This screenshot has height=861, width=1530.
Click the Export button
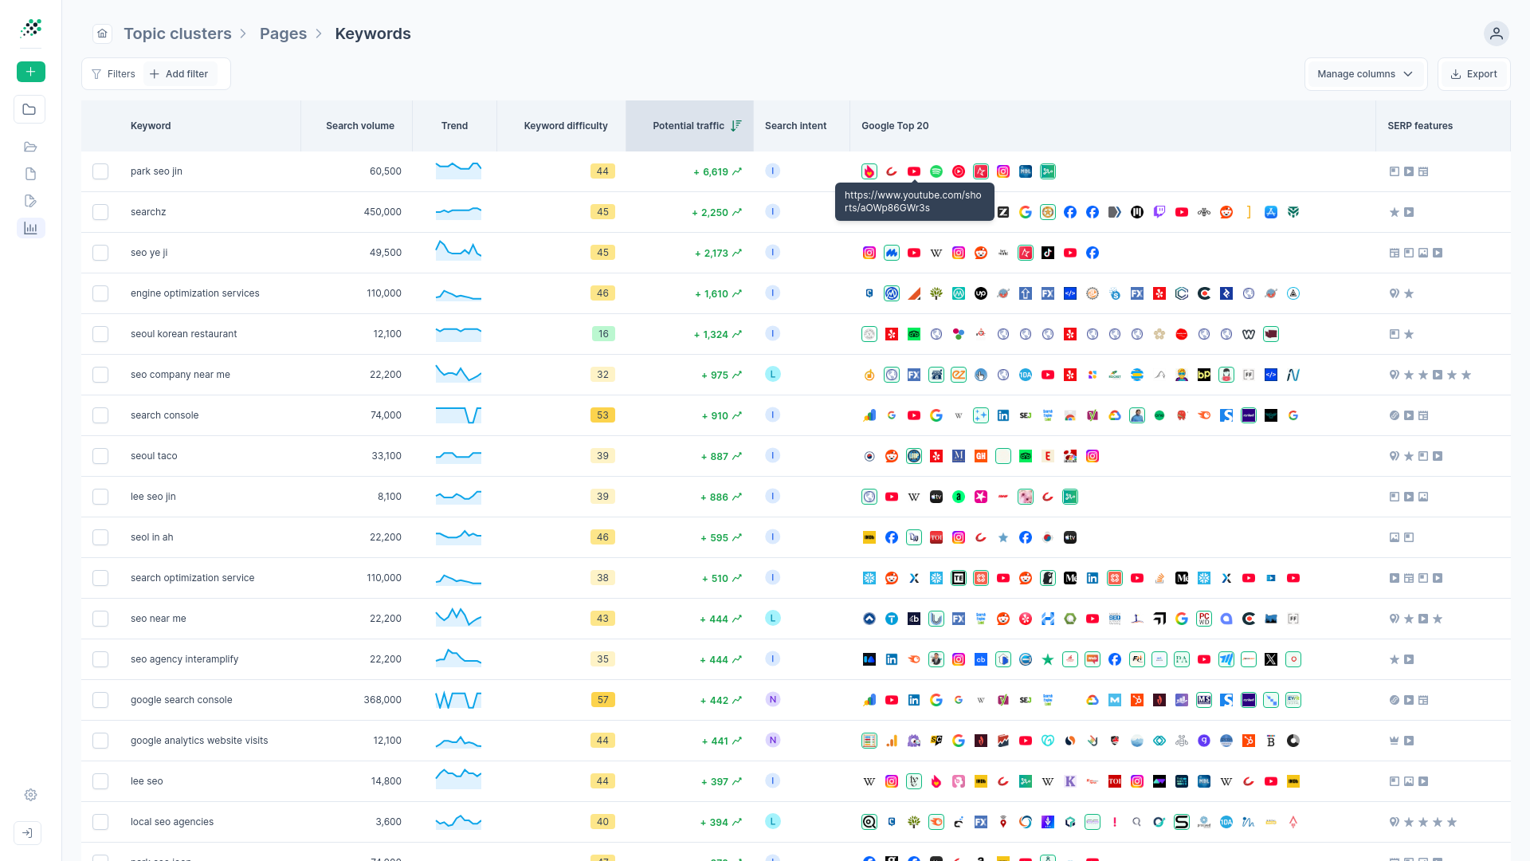pos(1473,74)
